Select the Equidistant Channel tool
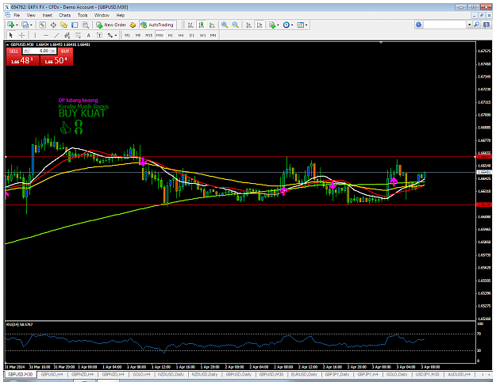 coord(67,35)
